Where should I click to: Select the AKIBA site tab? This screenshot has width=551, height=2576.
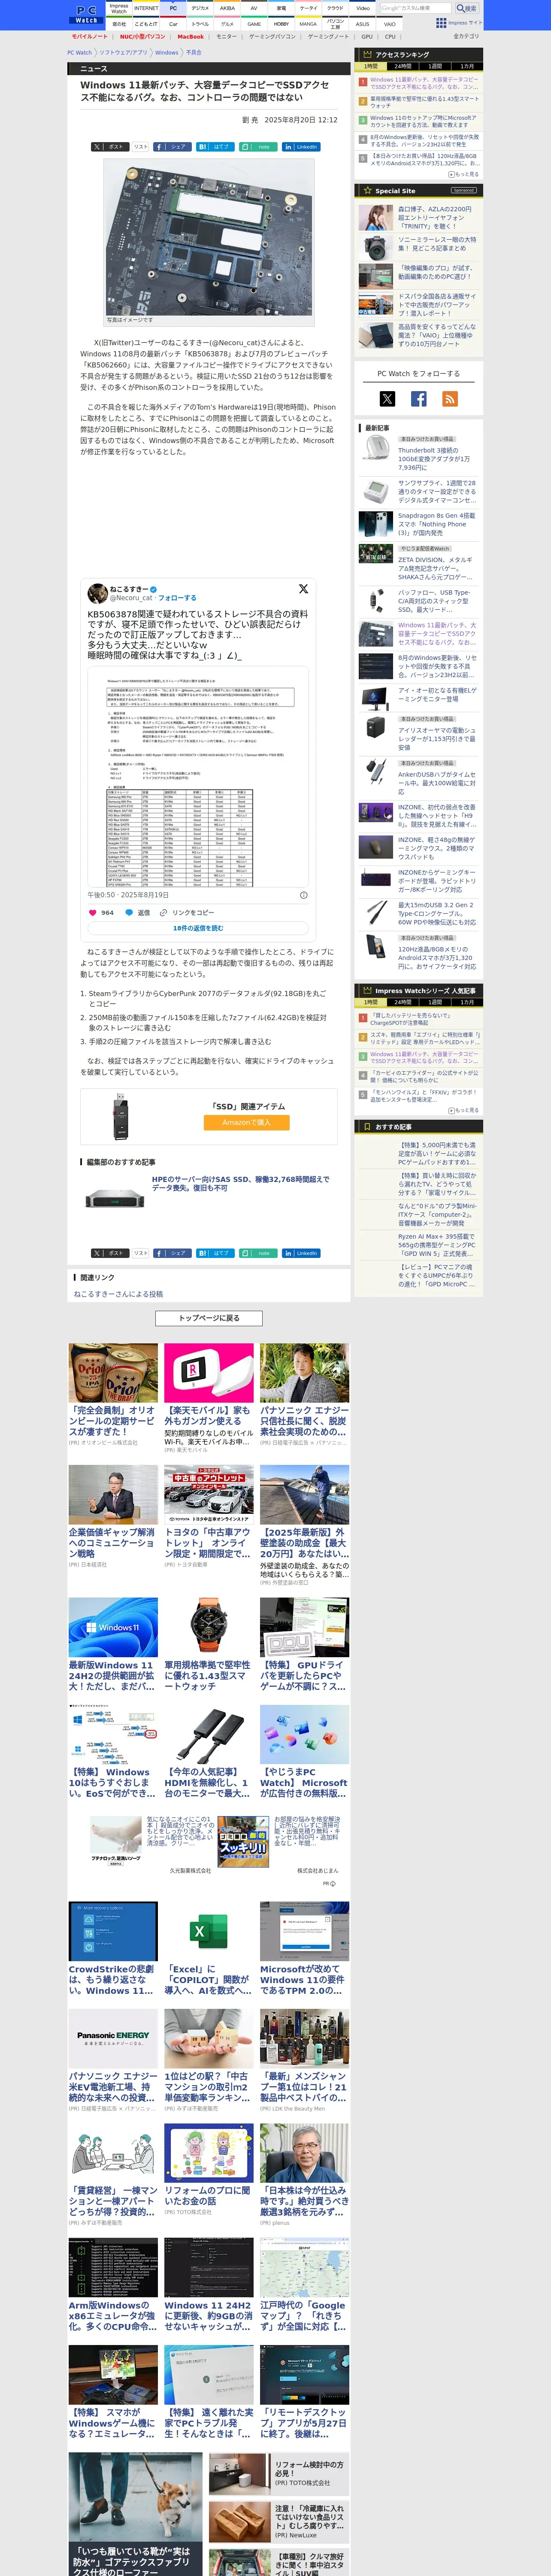[x=227, y=8]
